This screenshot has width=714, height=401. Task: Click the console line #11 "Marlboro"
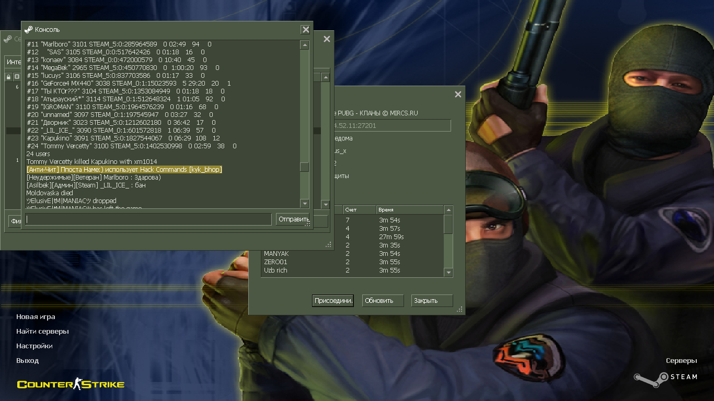[x=119, y=44]
